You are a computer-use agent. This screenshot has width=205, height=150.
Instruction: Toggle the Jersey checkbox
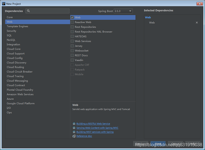[x=72, y=46]
